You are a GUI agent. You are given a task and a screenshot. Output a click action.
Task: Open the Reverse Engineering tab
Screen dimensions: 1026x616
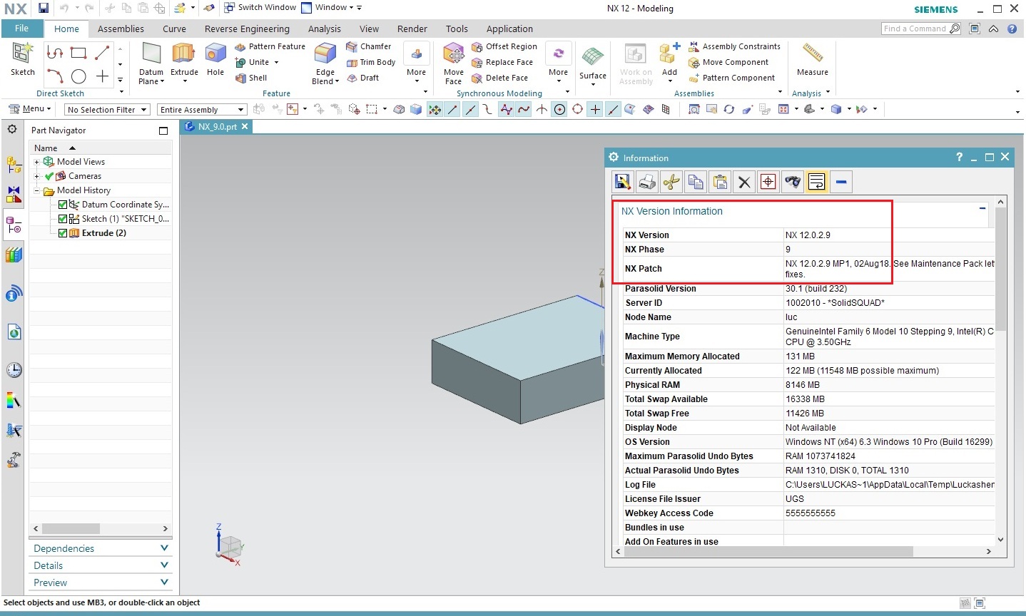coord(247,29)
